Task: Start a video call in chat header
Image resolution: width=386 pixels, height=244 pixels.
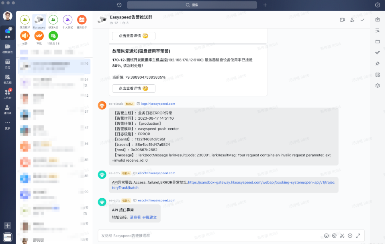Action: pos(343,20)
